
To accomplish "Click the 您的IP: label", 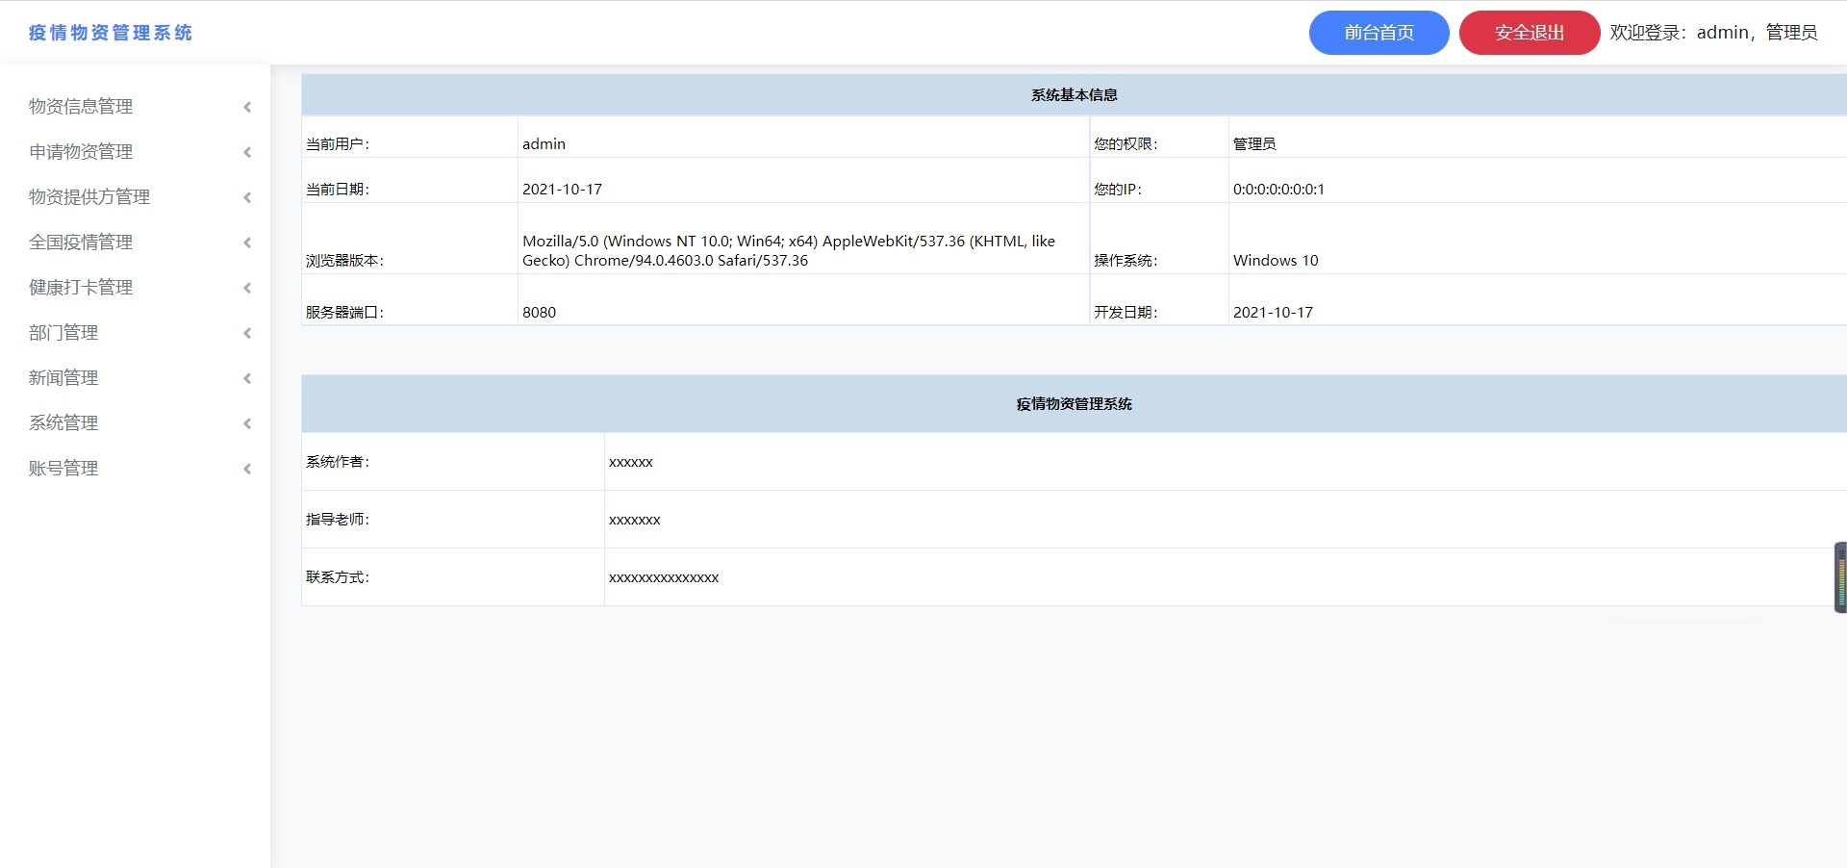I will pyautogui.click(x=1118, y=190).
